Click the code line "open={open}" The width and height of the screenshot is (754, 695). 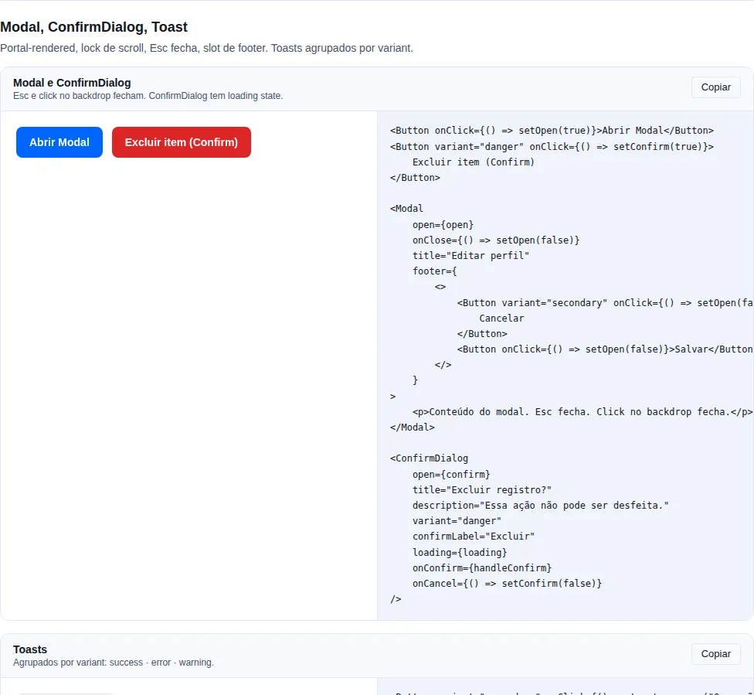(443, 224)
